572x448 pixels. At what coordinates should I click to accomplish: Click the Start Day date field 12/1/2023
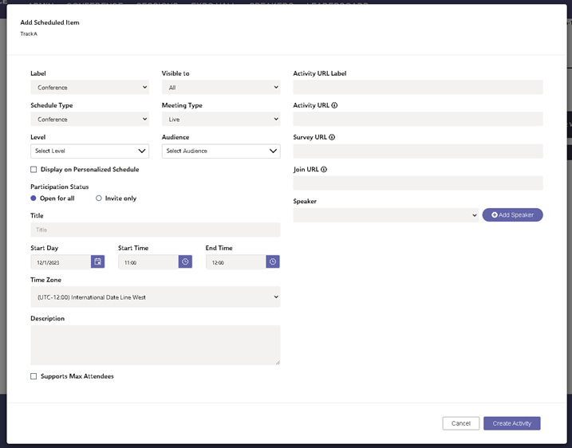pos(61,262)
